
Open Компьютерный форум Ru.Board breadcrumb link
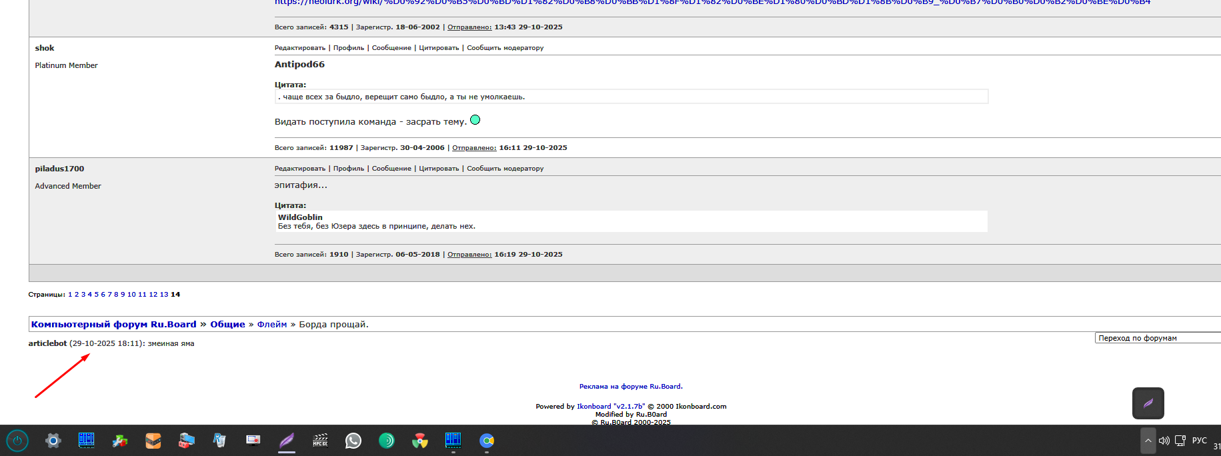tap(114, 325)
